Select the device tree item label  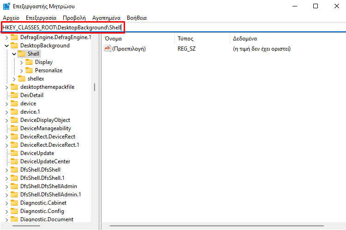pos(28,103)
